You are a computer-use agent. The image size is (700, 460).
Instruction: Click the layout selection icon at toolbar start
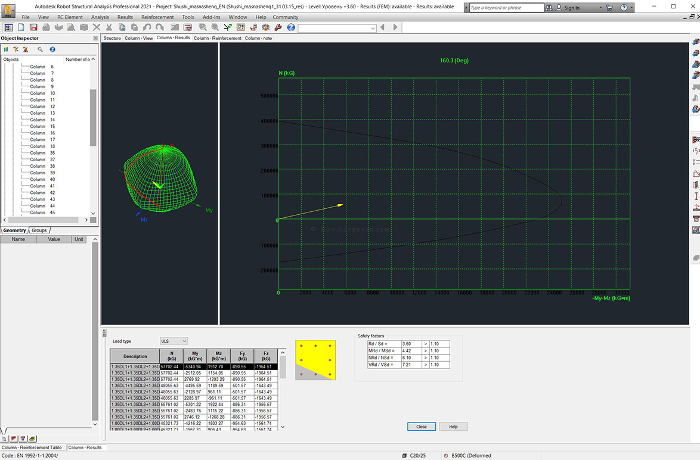click(8, 27)
